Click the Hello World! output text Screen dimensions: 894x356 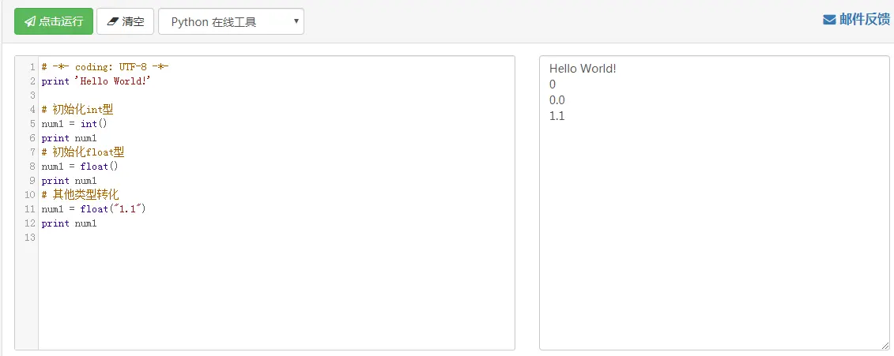(x=583, y=69)
